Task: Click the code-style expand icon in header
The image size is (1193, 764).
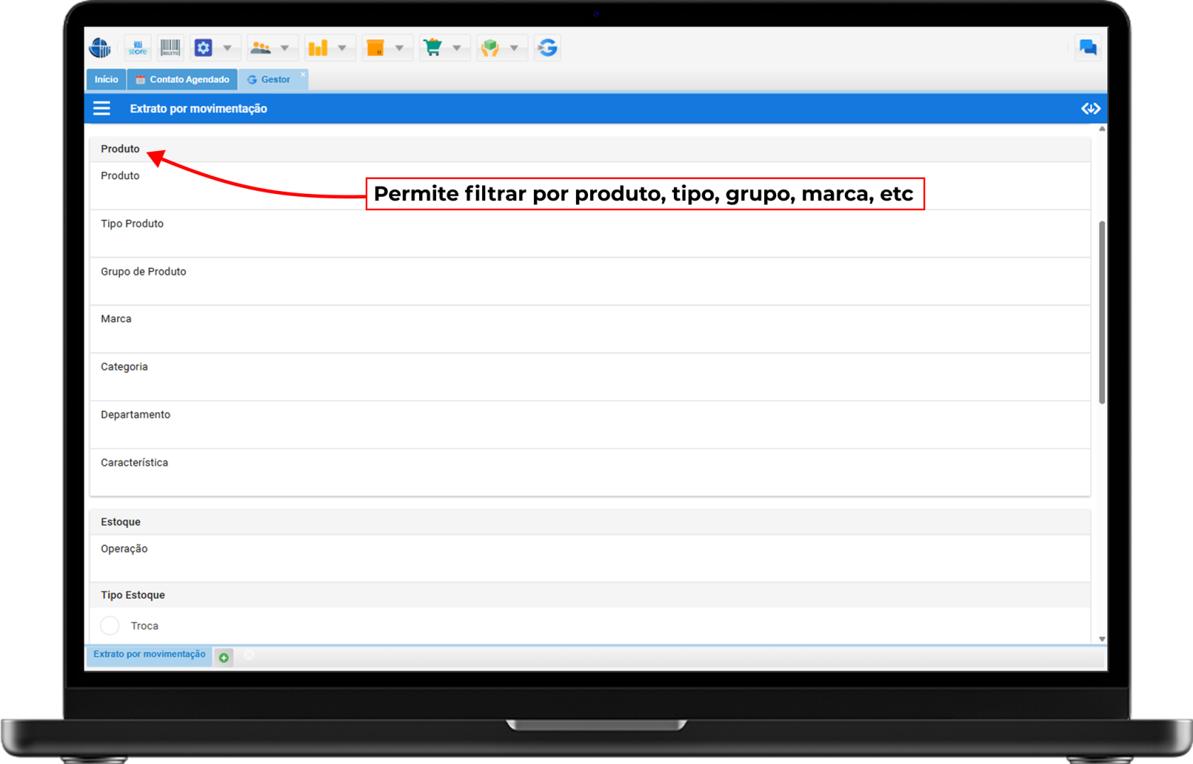Action: tap(1091, 109)
